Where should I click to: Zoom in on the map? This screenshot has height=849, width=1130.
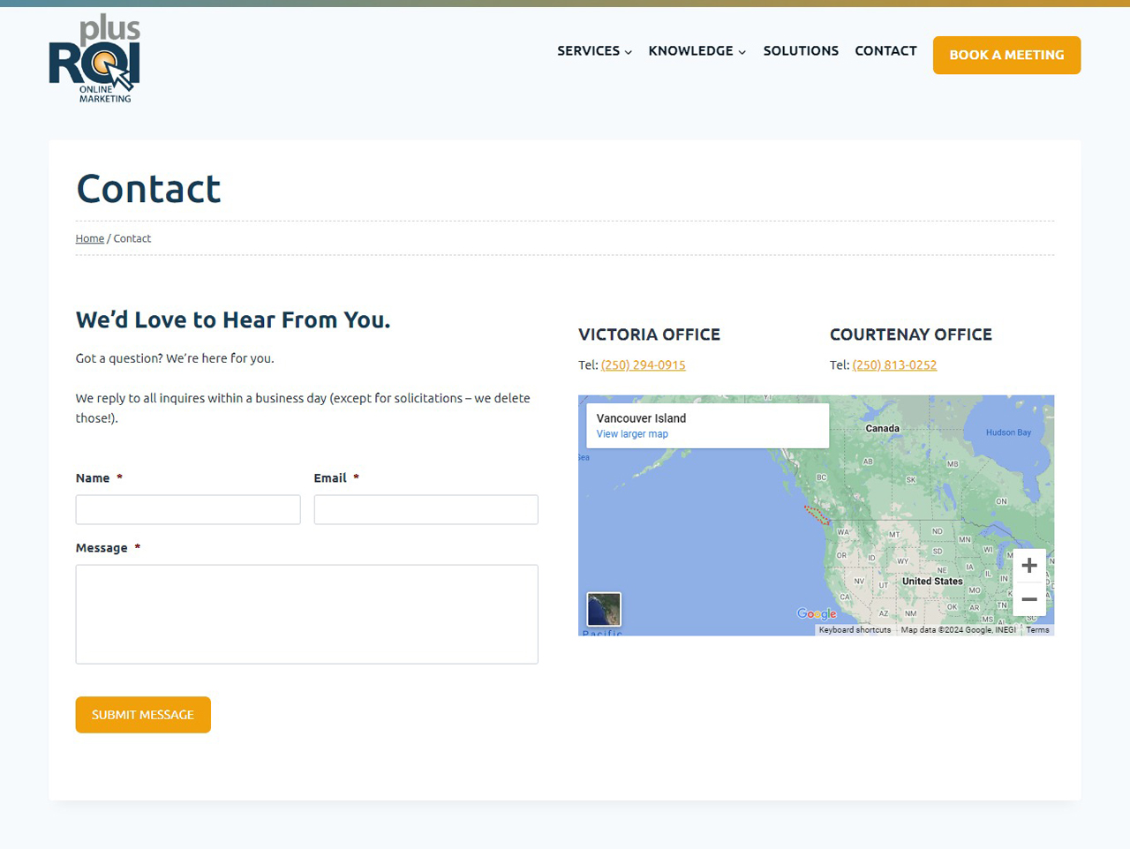pyautogui.click(x=1028, y=566)
